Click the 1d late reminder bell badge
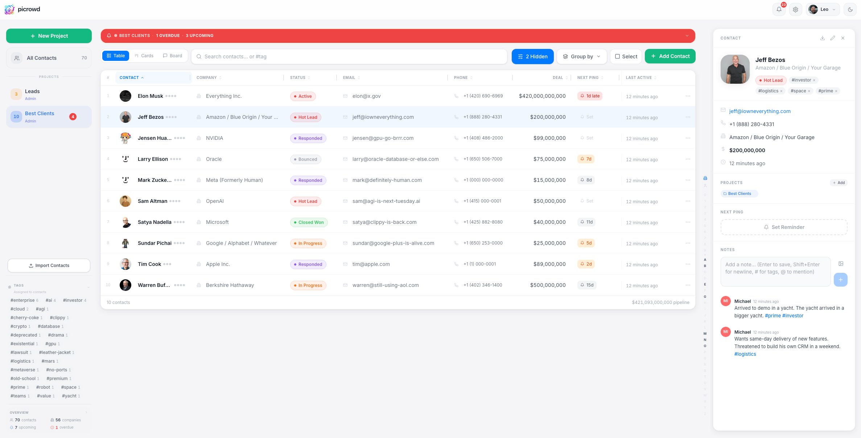Viewport: 861px width, 438px height. click(x=590, y=96)
